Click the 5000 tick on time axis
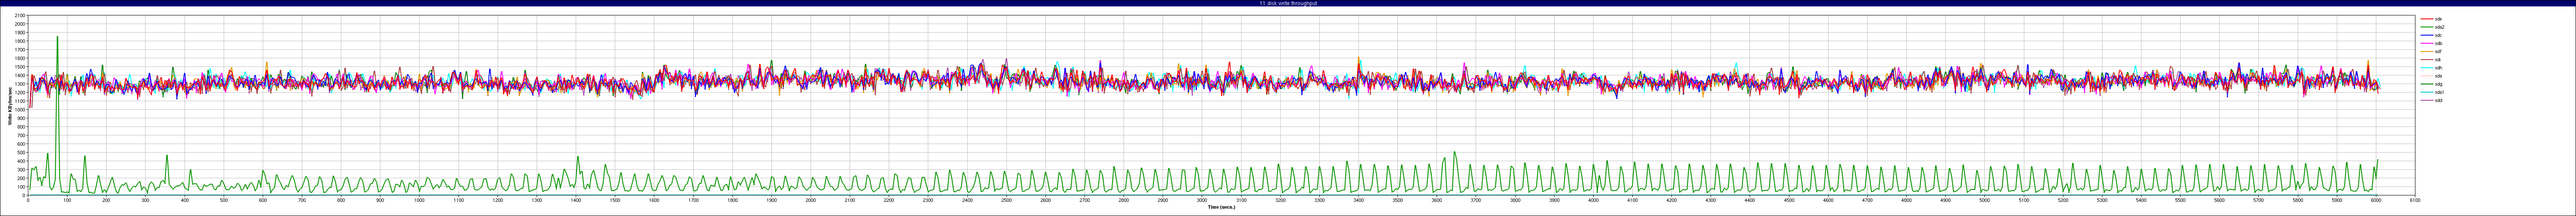Viewport: 2576px width, 216px height. (1984, 200)
